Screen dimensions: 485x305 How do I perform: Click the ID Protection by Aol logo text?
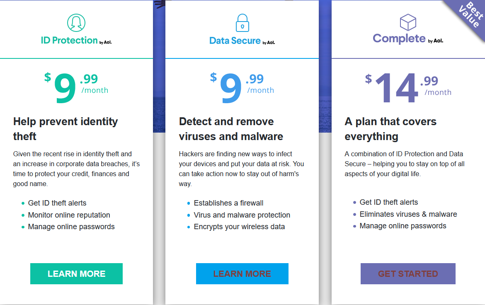(76, 41)
